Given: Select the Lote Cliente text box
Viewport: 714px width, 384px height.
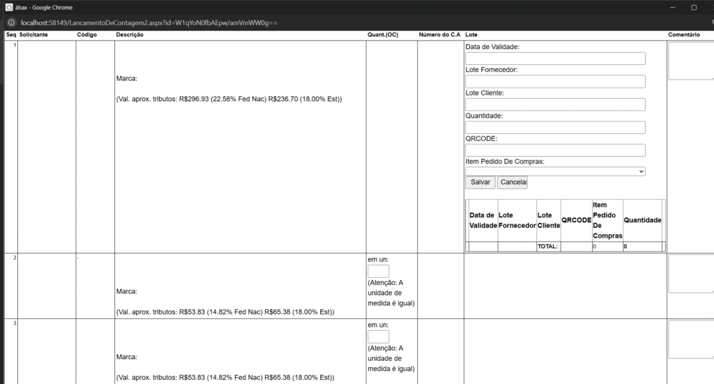Looking at the screenshot, I should pyautogui.click(x=555, y=105).
